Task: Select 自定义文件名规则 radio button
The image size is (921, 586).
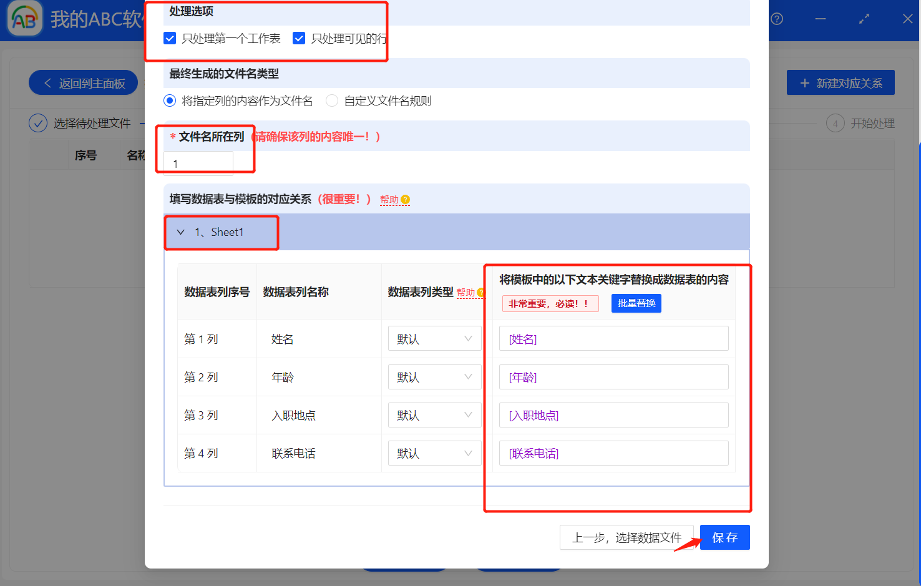Action: coord(332,100)
